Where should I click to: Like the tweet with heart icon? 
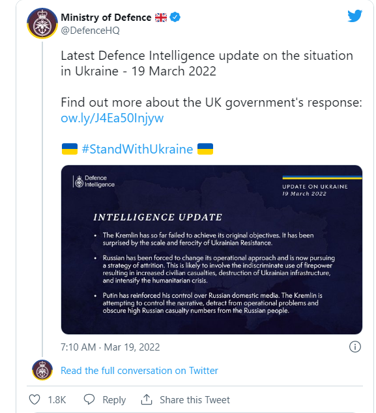pyautogui.click(x=35, y=399)
